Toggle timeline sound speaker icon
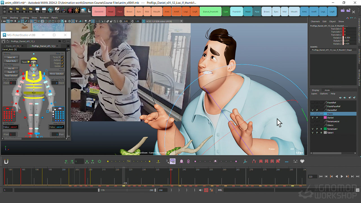Image resolution: width=361 pixels, height=203 pixels. (x=201, y=190)
